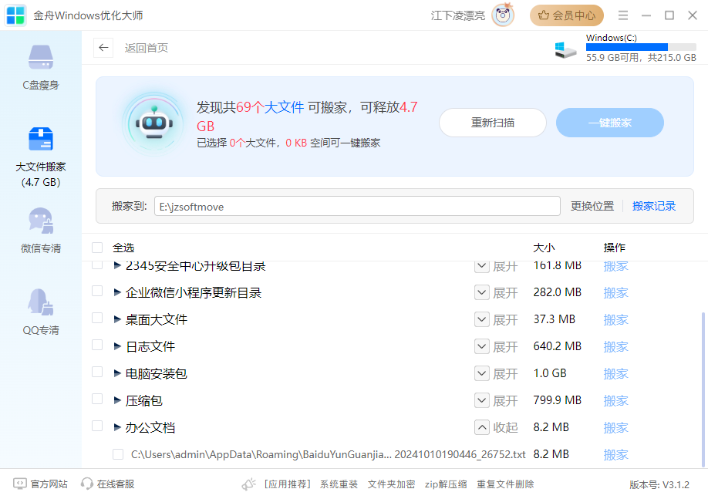
Task: Click 展开 chevron for 压缩包 row
Action: pos(482,400)
